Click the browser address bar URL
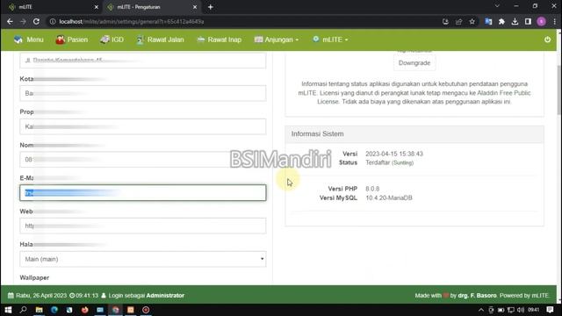562x316 pixels. (x=132, y=21)
